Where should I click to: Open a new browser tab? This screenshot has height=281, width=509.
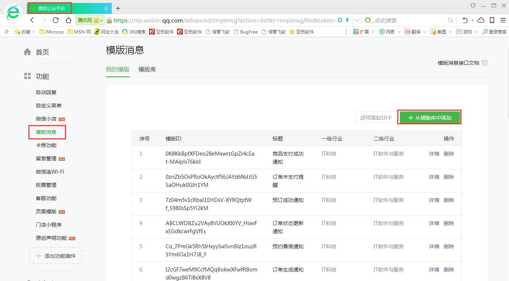[118, 8]
